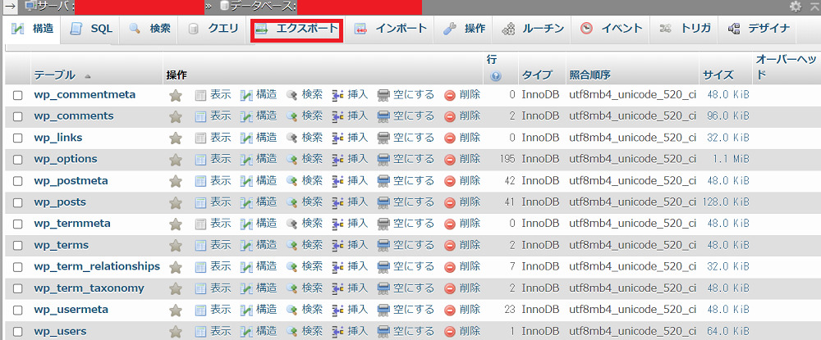Click the help icon under 行 column
Screen dimensions: 821x340
click(495, 75)
